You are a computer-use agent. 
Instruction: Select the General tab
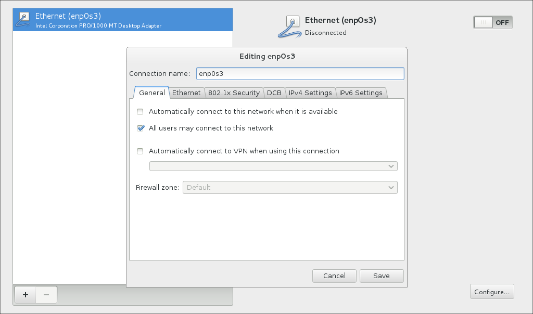point(151,93)
